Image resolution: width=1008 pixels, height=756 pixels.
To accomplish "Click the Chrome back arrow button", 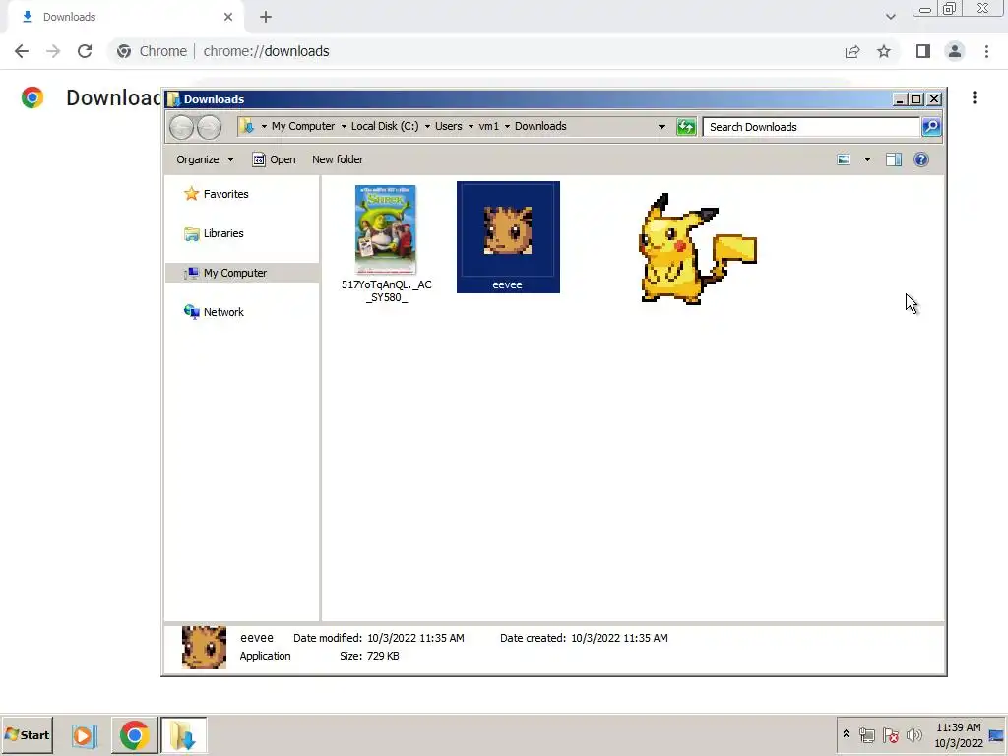I will pos(22,51).
